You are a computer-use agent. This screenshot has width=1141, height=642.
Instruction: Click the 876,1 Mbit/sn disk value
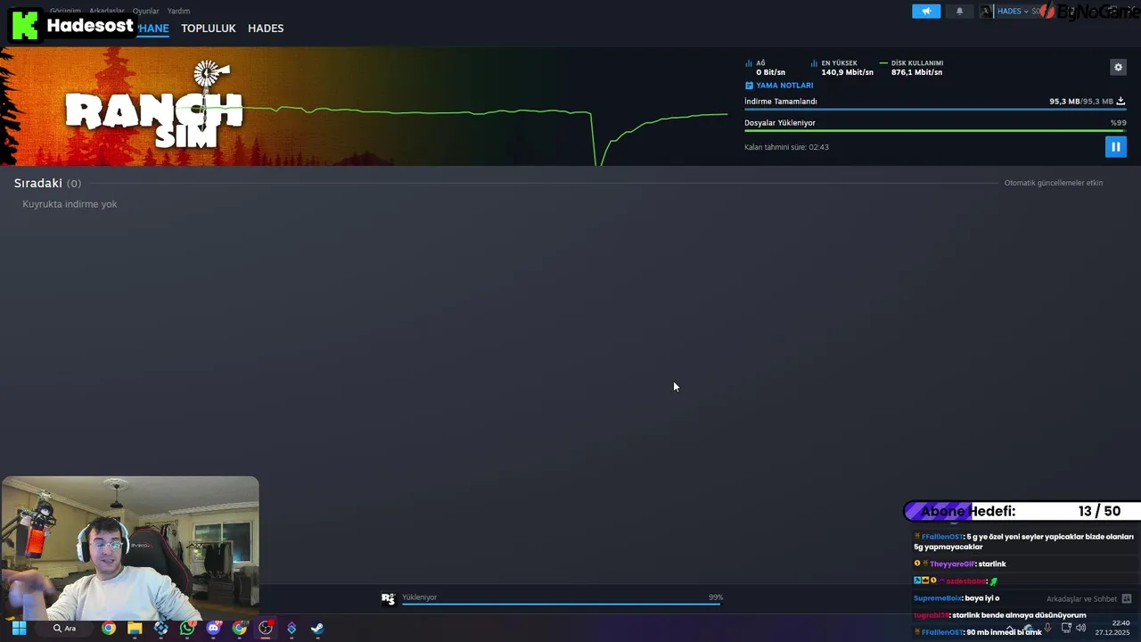click(x=916, y=72)
